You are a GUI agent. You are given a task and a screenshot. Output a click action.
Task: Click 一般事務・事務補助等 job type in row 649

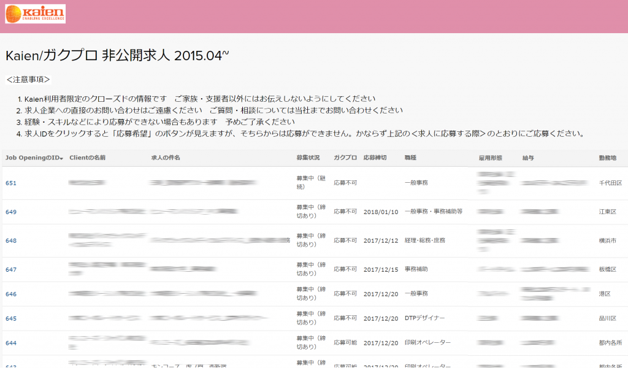[434, 212]
